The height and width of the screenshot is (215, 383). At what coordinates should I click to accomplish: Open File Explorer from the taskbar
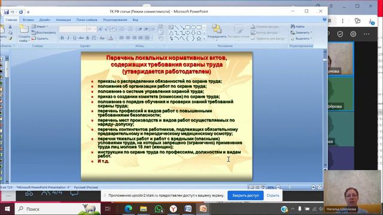coord(144,209)
